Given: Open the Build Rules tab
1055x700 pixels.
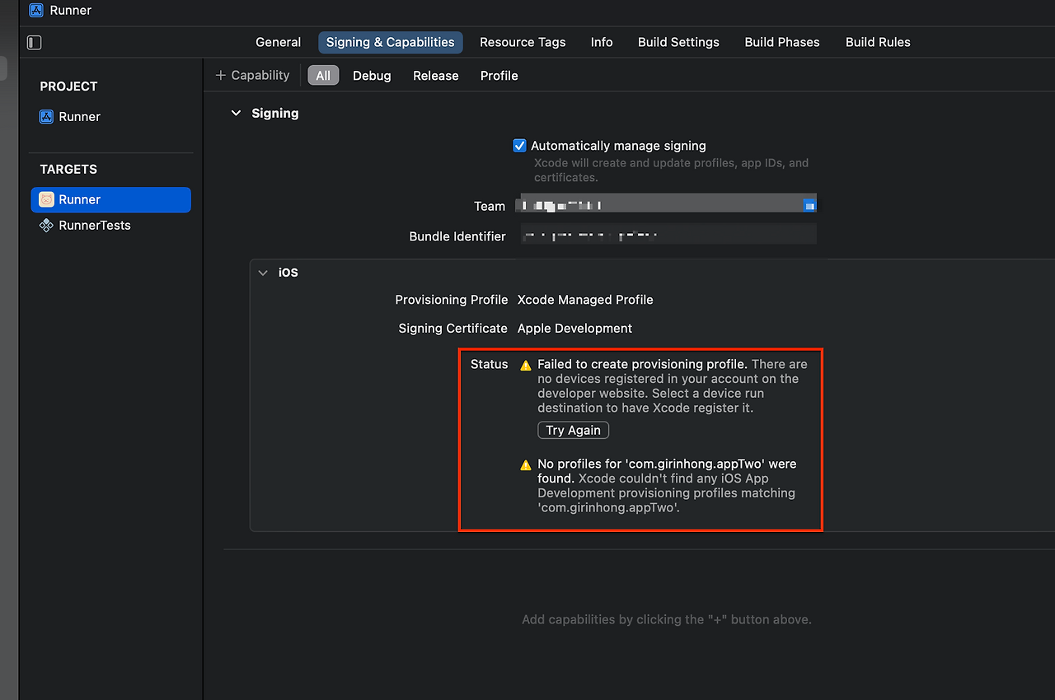Looking at the screenshot, I should tap(878, 42).
